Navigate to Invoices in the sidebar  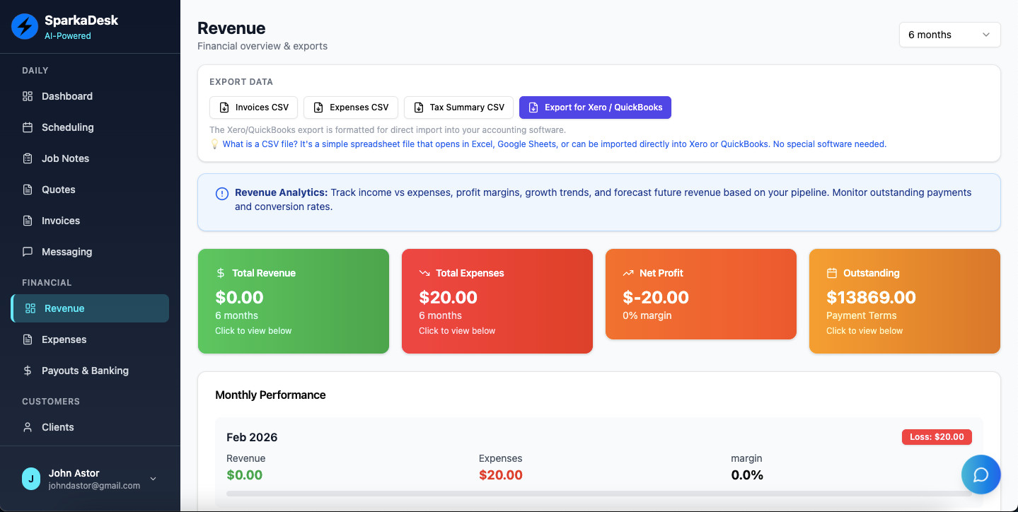[x=90, y=221]
